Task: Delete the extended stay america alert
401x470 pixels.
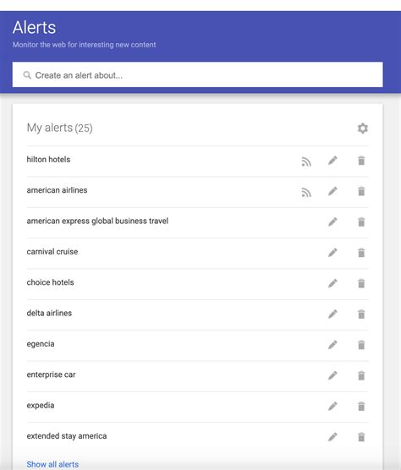Action: 361,437
